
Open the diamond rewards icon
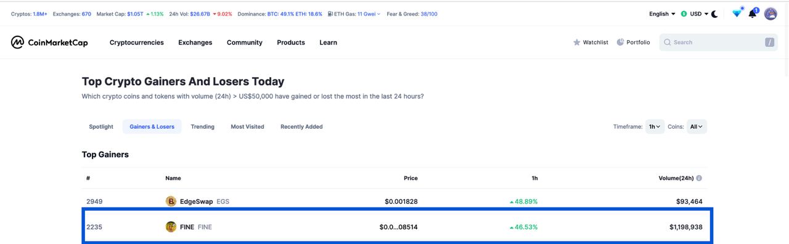pyautogui.click(x=737, y=13)
